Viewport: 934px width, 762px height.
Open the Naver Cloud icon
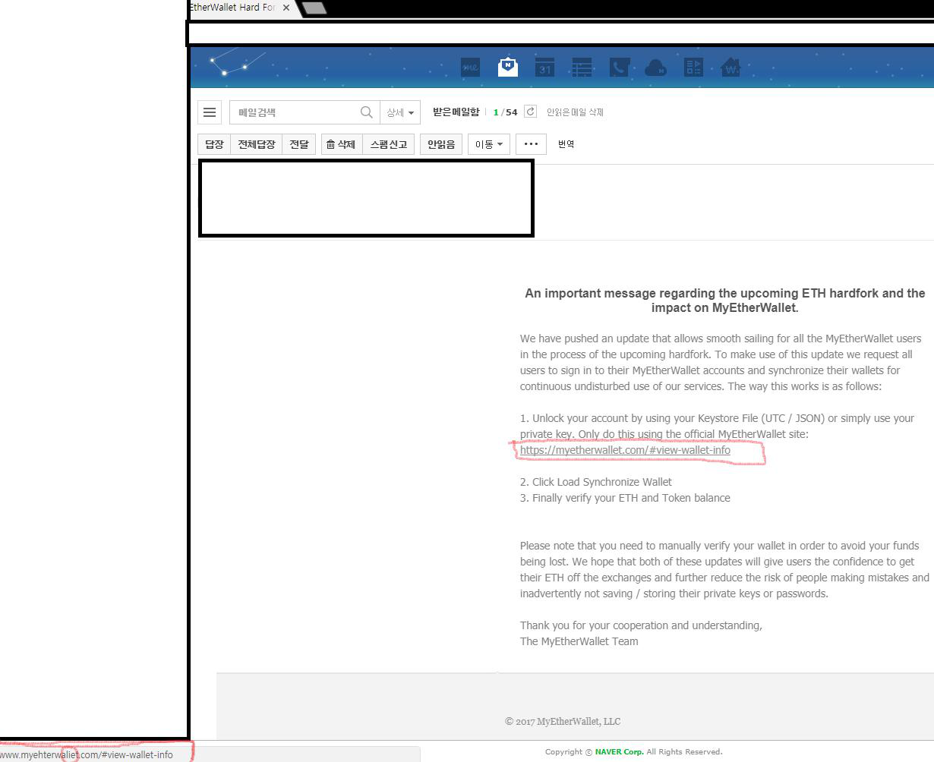(x=655, y=68)
